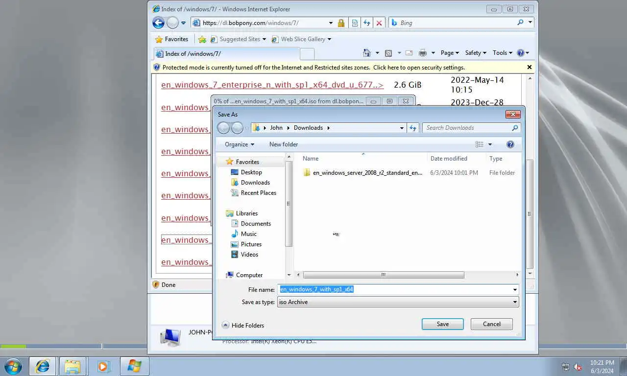Image resolution: width=627 pixels, height=376 pixels.
Task: Open the Organize dropdown menu
Action: (240, 144)
